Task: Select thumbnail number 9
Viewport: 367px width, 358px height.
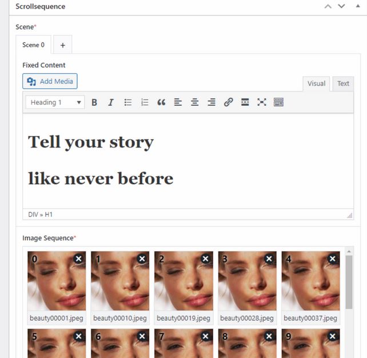Action: (x=310, y=343)
